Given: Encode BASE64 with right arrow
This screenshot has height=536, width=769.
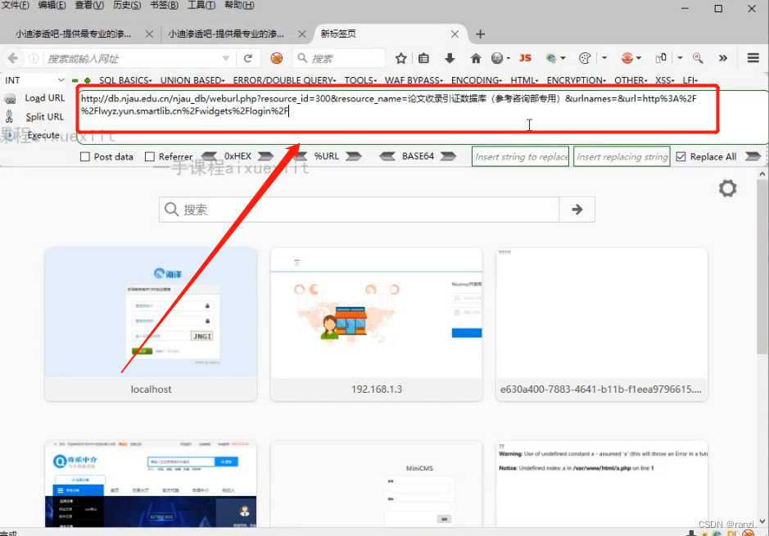Looking at the screenshot, I should (x=448, y=156).
